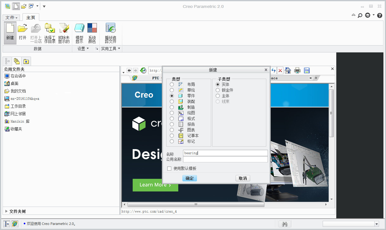The image size is (386, 230).
Task: Open 工作目录 working directory entry
Action: point(15,106)
